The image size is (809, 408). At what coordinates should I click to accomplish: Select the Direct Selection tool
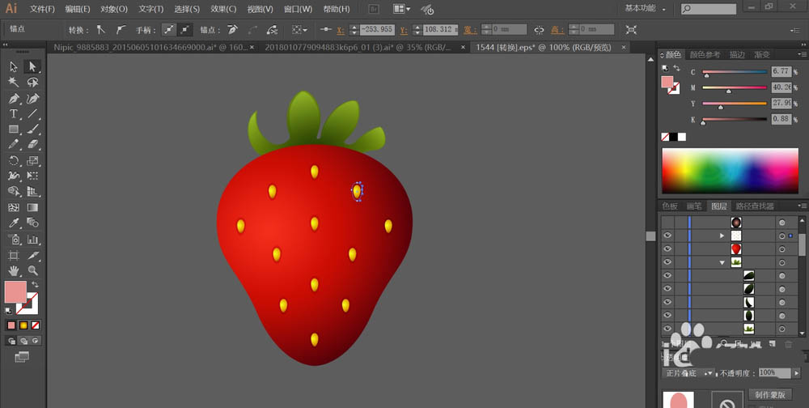pyautogui.click(x=33, y=66)
